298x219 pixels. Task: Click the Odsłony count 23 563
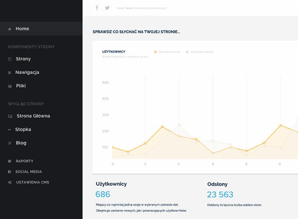tap(220, 194)
